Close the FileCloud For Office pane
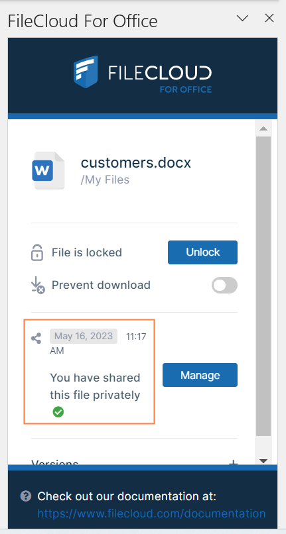 tap(269, 19)
